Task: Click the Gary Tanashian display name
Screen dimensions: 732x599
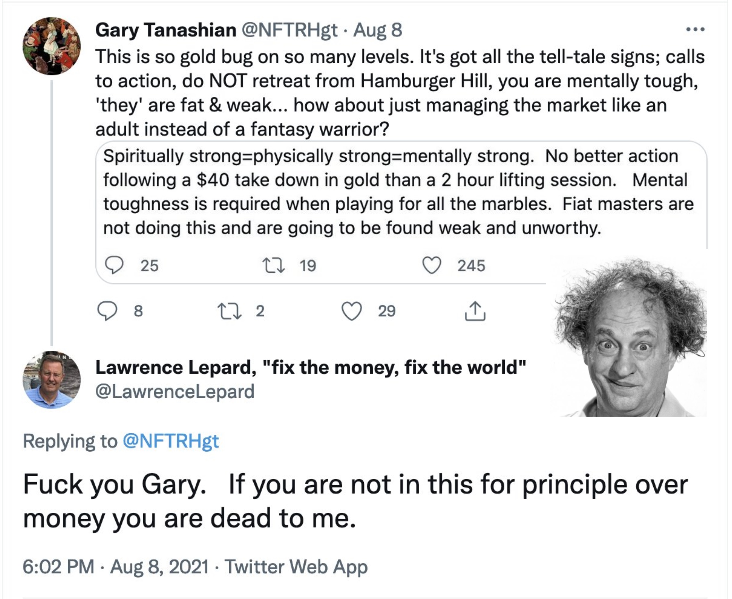Action: click(x=165, y=30)
